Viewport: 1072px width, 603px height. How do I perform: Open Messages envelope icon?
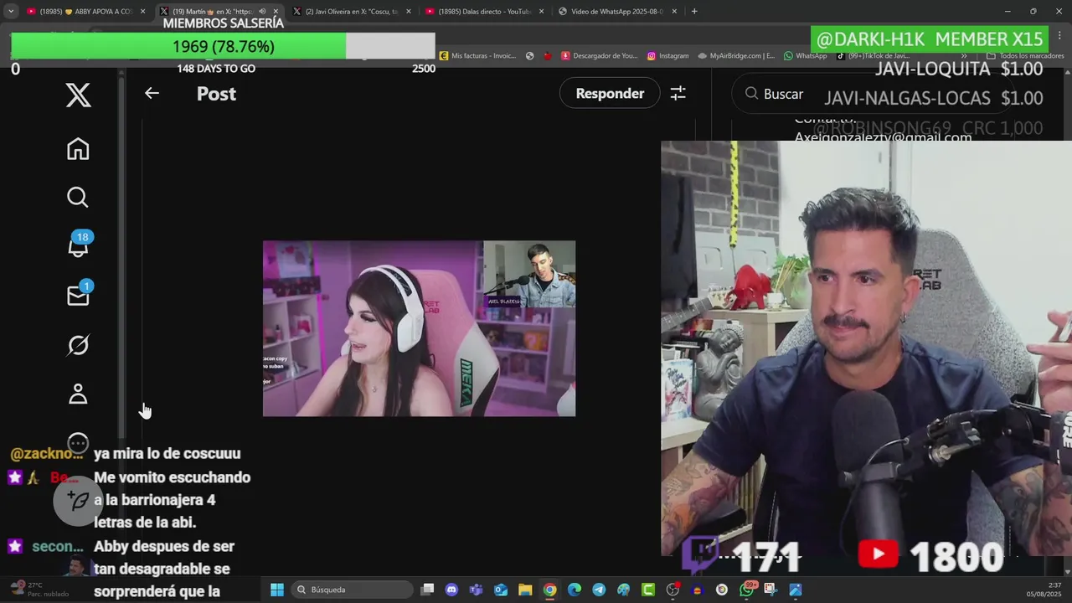coord(79,295)
